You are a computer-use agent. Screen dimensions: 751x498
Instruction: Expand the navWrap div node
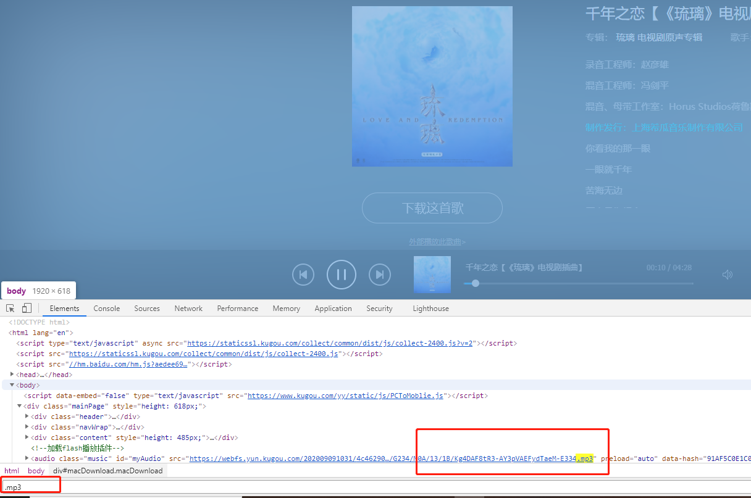tap(27, 427)
